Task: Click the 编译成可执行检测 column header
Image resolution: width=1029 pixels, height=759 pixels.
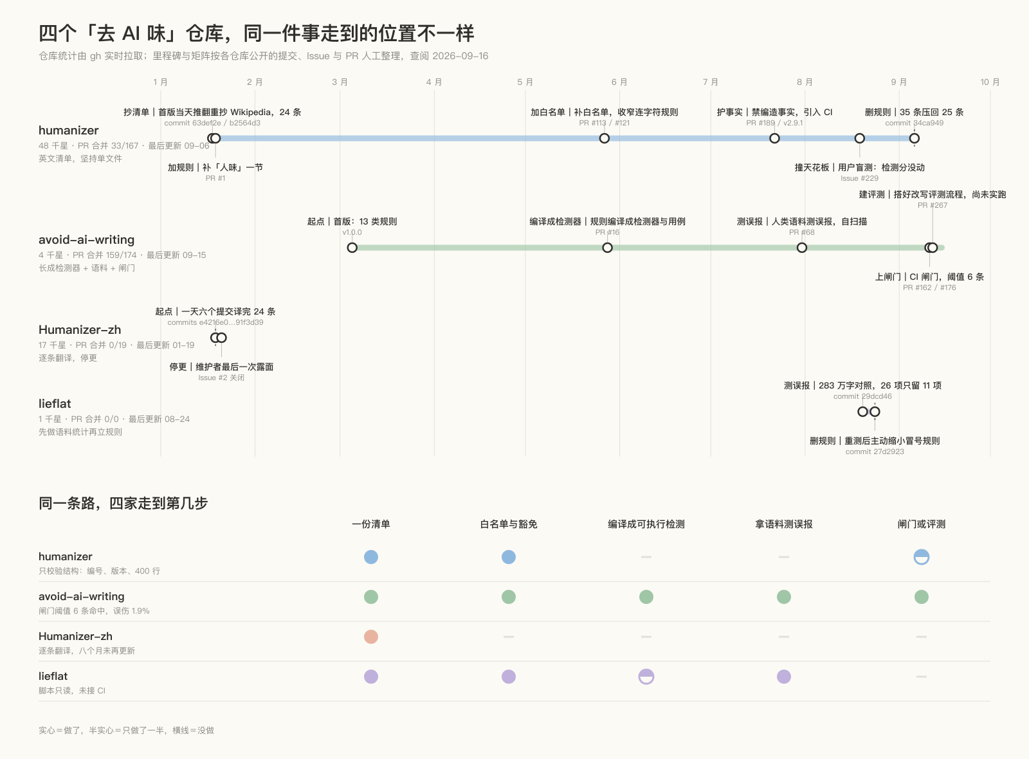Action: [646, 524]
